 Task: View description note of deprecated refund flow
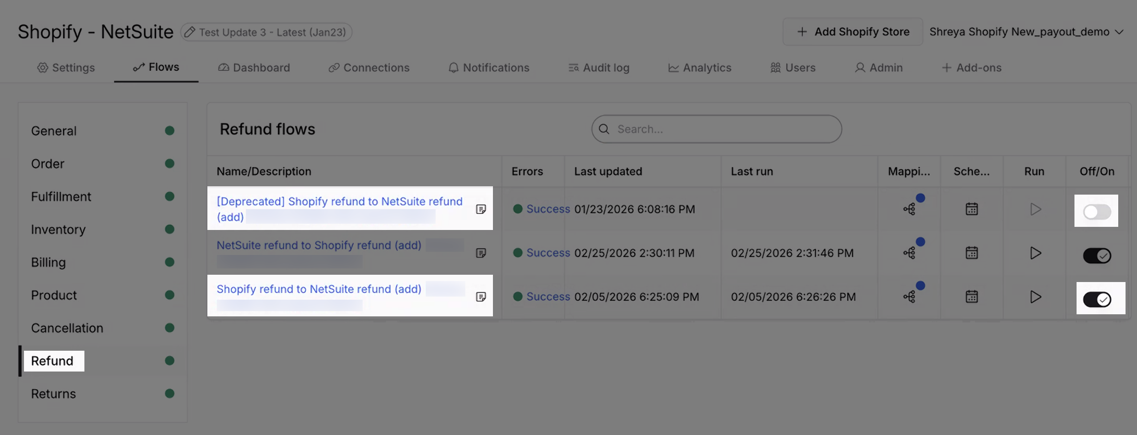point(481,209)
